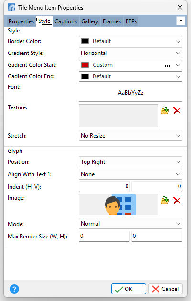
Task: Open the Stretch No Resize dropdown
Action: [130, 136]
